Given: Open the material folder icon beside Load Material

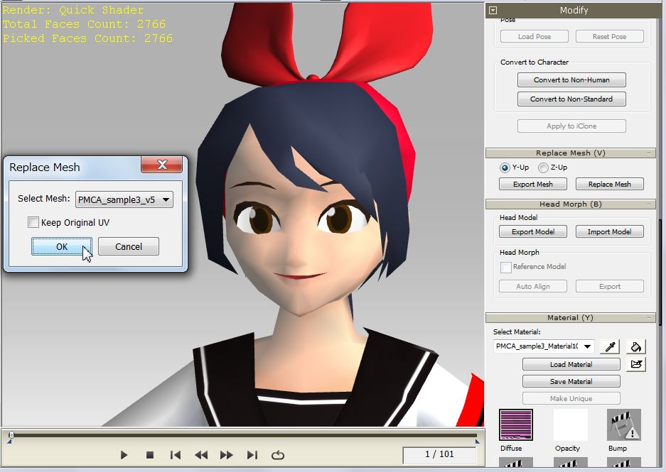Looking at the screenshot, I should (636, 364).
